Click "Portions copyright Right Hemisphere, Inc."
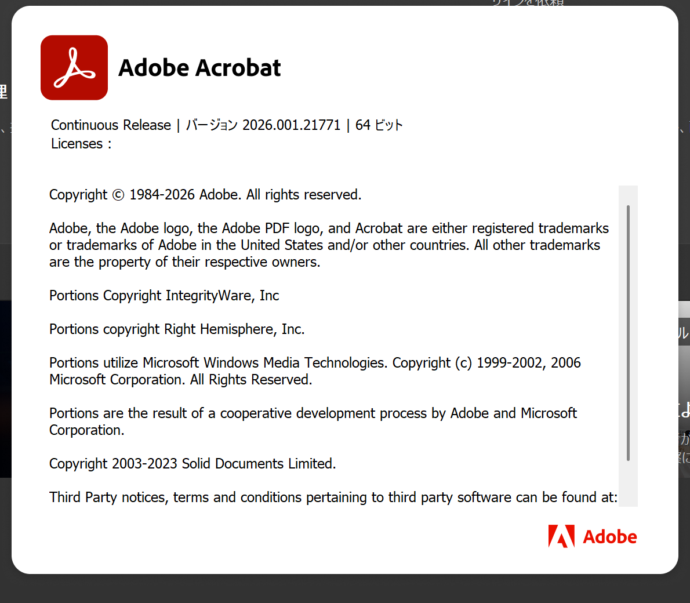The image size is (690, 603). pos(177,329)
